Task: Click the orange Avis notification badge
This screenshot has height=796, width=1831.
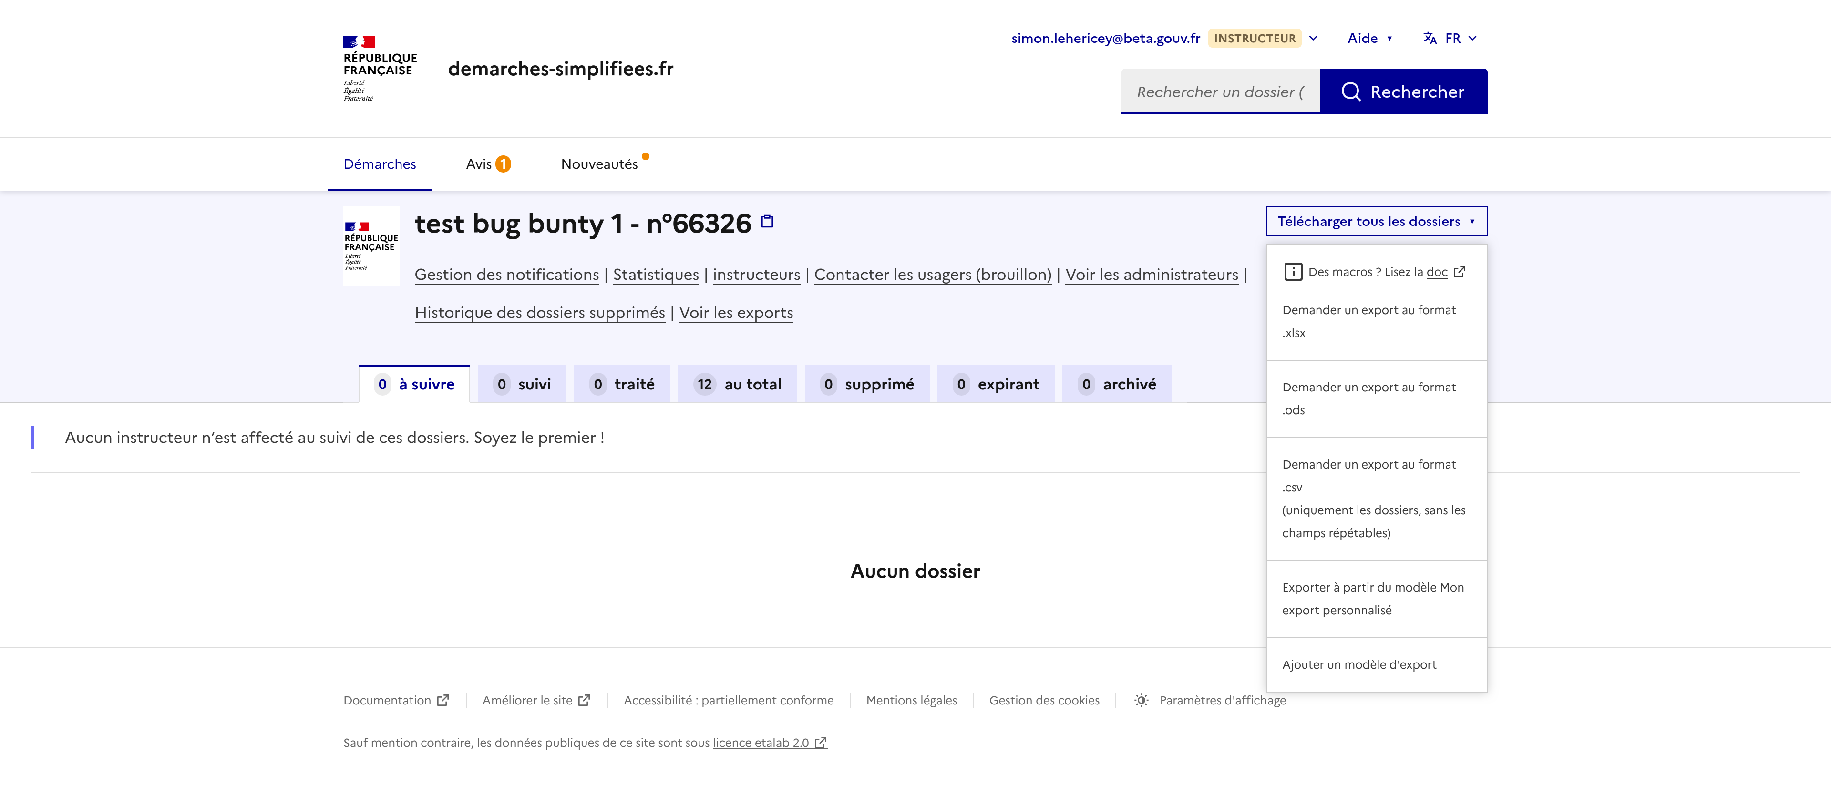Action: pos(503,164)
